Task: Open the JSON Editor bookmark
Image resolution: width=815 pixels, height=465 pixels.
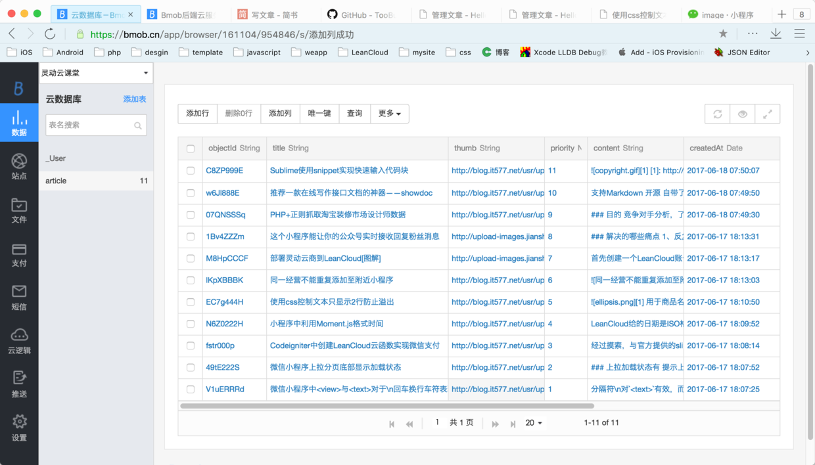Action: click(742, 53)
